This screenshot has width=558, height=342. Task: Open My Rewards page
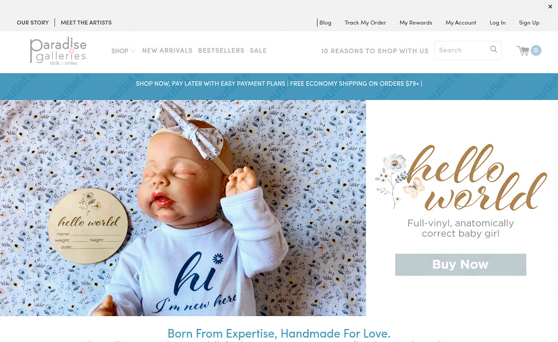pos(416,23)
